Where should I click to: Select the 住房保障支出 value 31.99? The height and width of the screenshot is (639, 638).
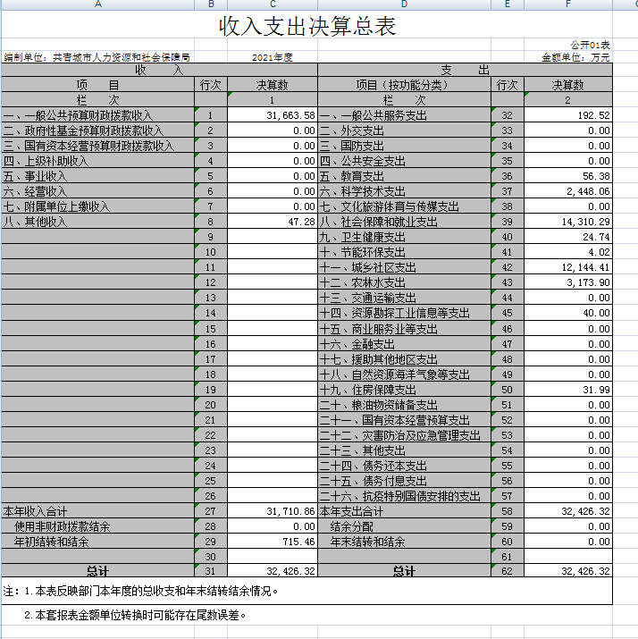tap(568, 390)
